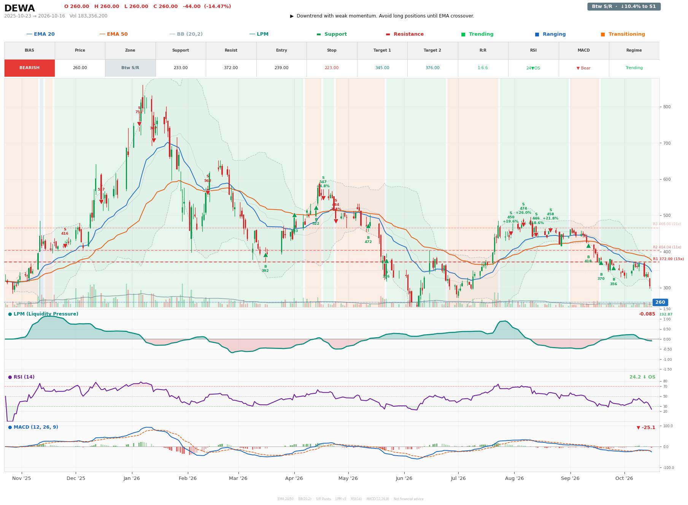Click the DEWA ticker title

click(19, 8)
